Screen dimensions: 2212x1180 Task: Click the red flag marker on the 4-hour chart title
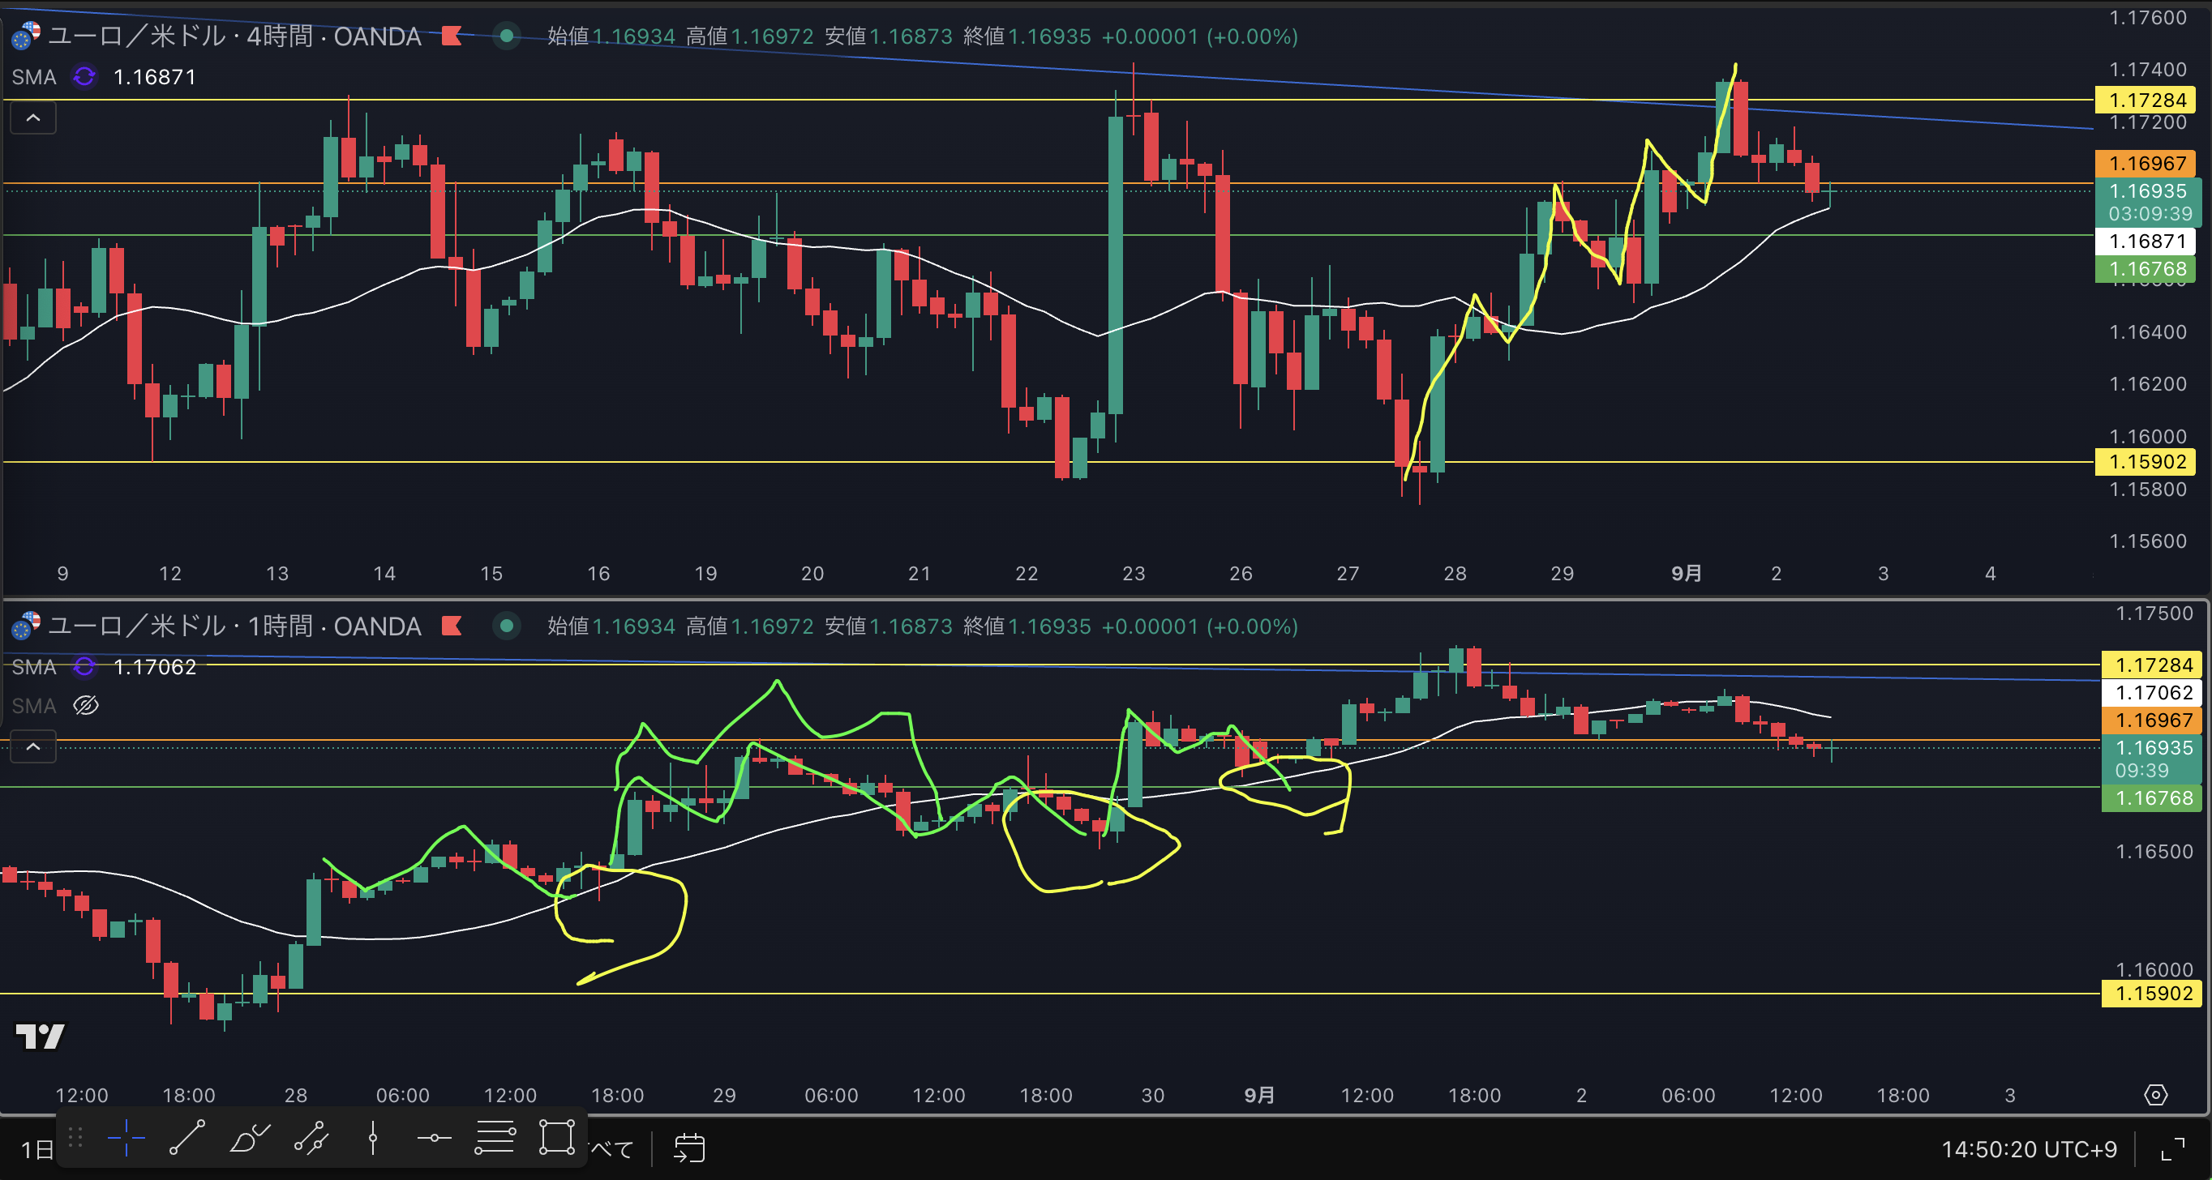[452, 36]
